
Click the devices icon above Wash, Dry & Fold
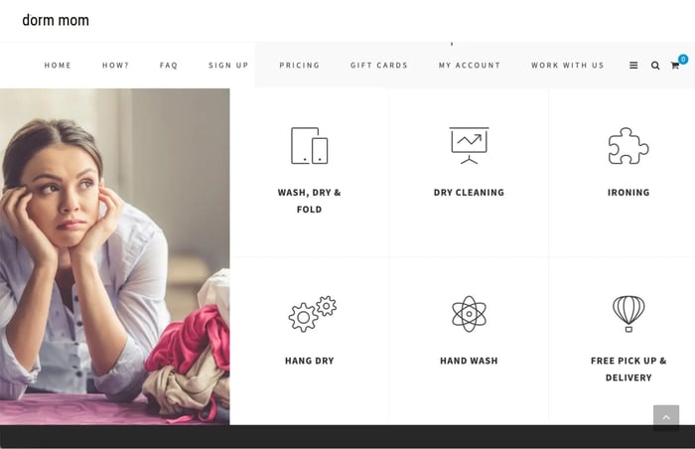pos(310,146)
